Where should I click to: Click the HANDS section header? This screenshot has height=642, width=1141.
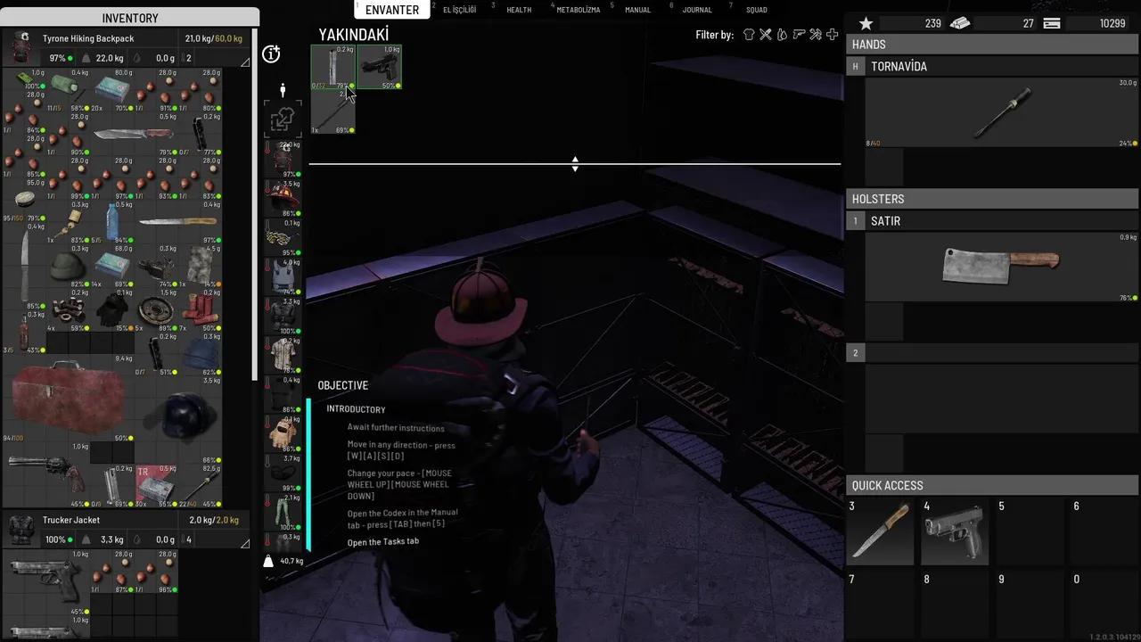[992, 45]
